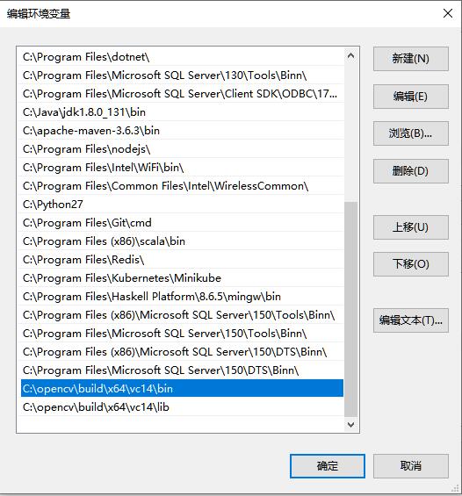Click the 编辑(E) button
This screenshot has height=496, width=462.
411,97
